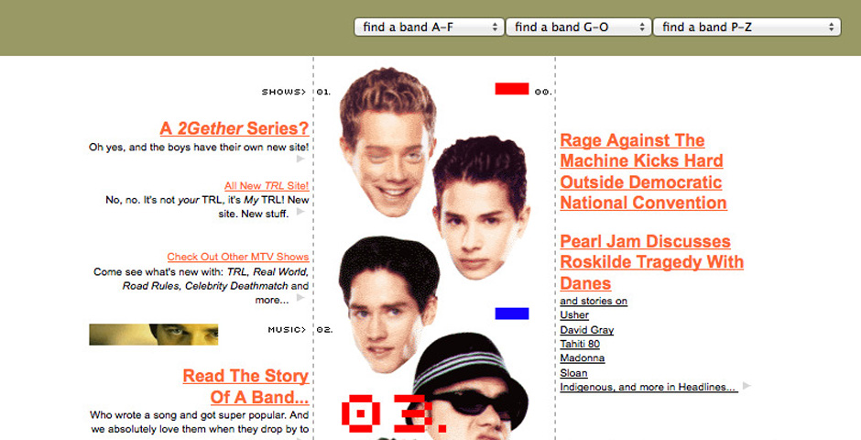The width and height of the screenshot is (861, 440).
Task: Click the gray arrow after the 2Gether blurb
Action: click(300, 159)
